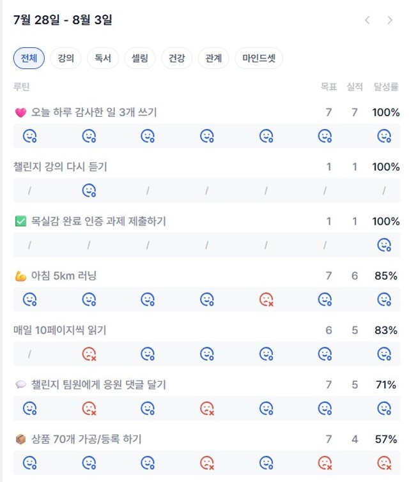Viewport: 409px width, 482px height.
Task: Click pink heart icon beside 오늘 하루 감사한 일
Action: click(x=20, y=112)
